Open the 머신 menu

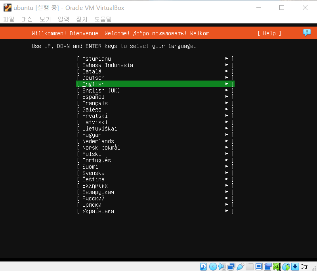point(27,19)
